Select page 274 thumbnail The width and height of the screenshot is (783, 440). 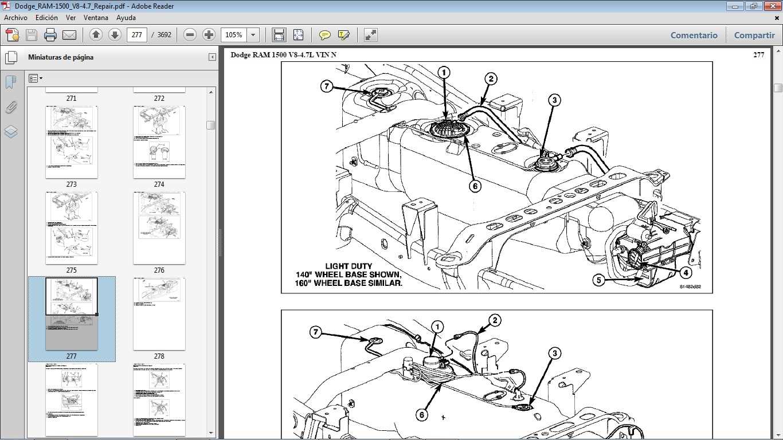[x=159, y=142]
